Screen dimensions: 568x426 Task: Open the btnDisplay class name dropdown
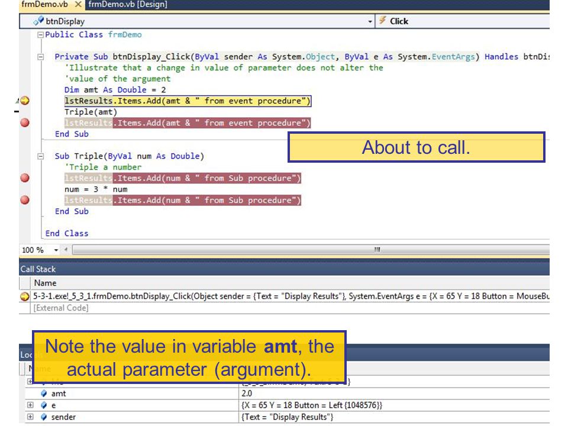pyautogui.click(x=196, y=21)
